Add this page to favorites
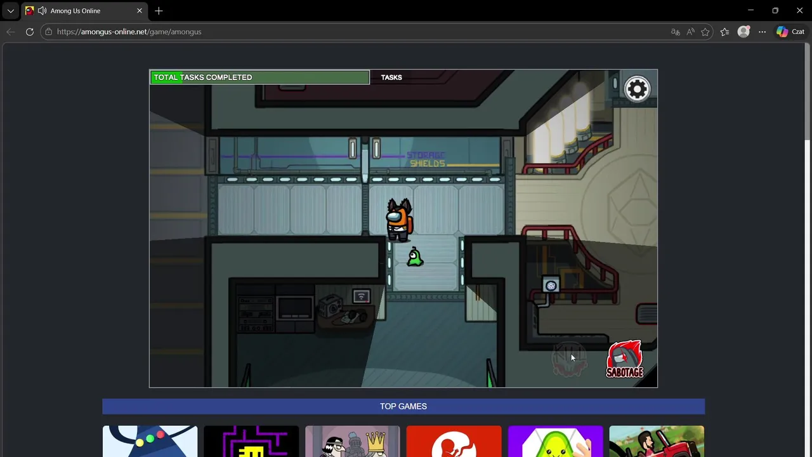 click(705, 32)
